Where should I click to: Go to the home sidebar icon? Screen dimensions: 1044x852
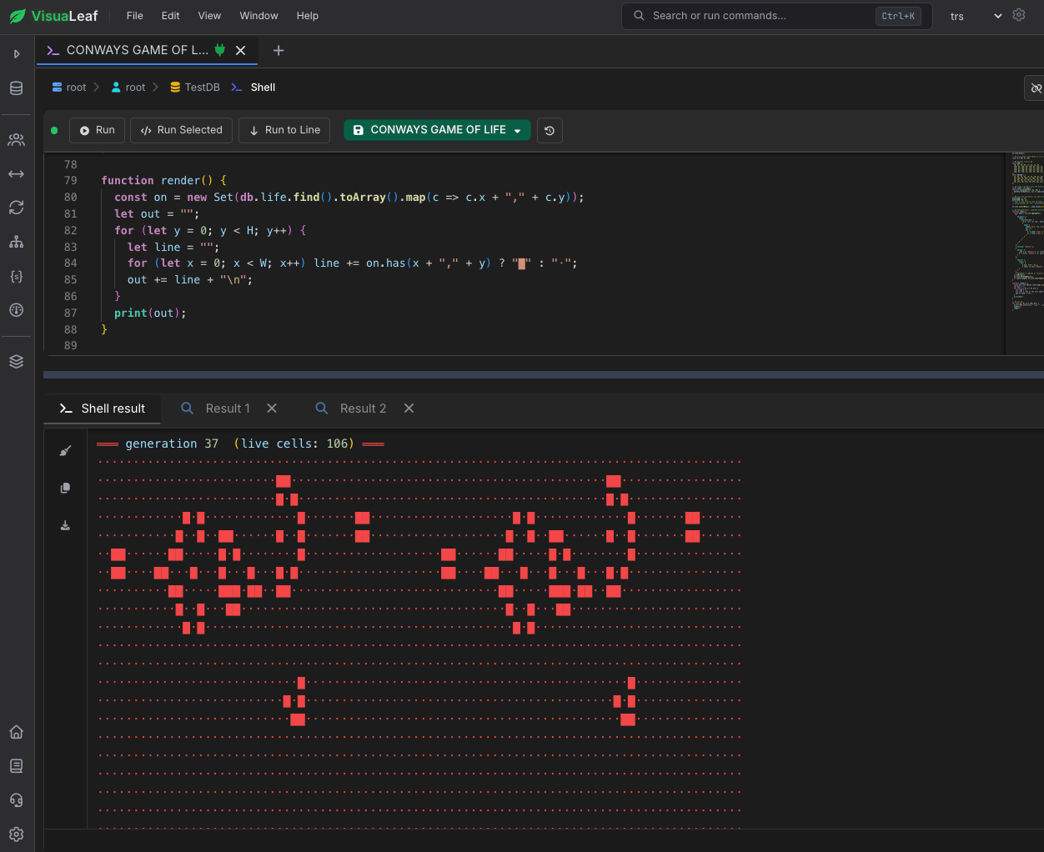point(17,732)
